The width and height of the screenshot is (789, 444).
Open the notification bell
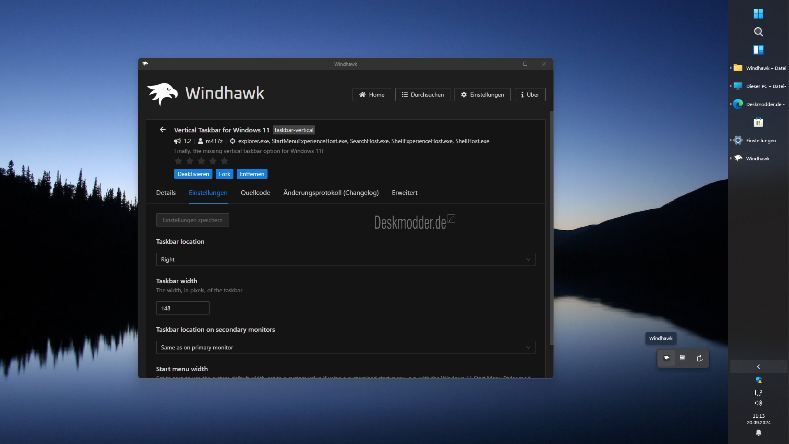(759, 432)
